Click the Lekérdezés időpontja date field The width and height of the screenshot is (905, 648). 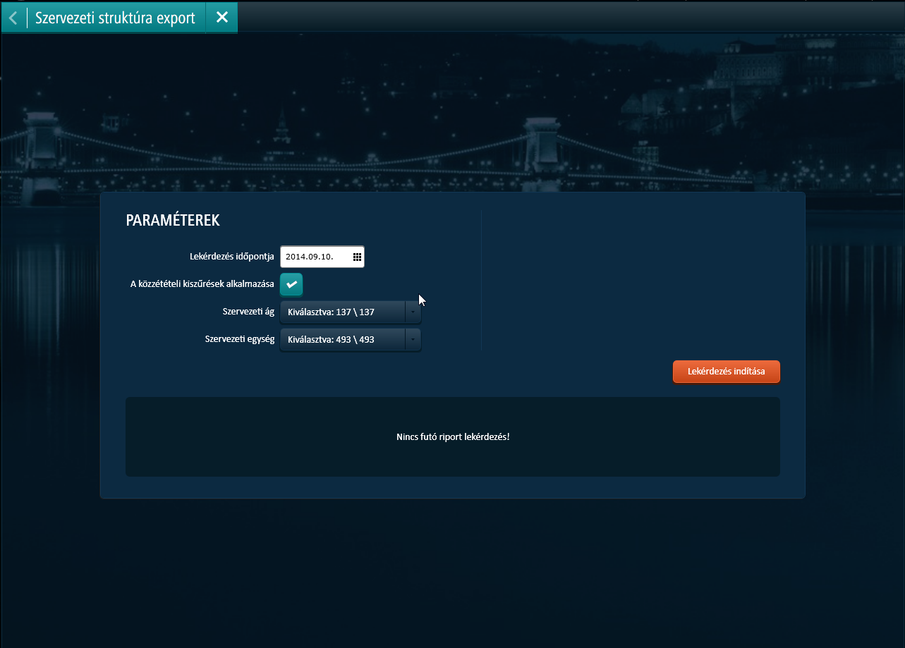click(322, 257)
